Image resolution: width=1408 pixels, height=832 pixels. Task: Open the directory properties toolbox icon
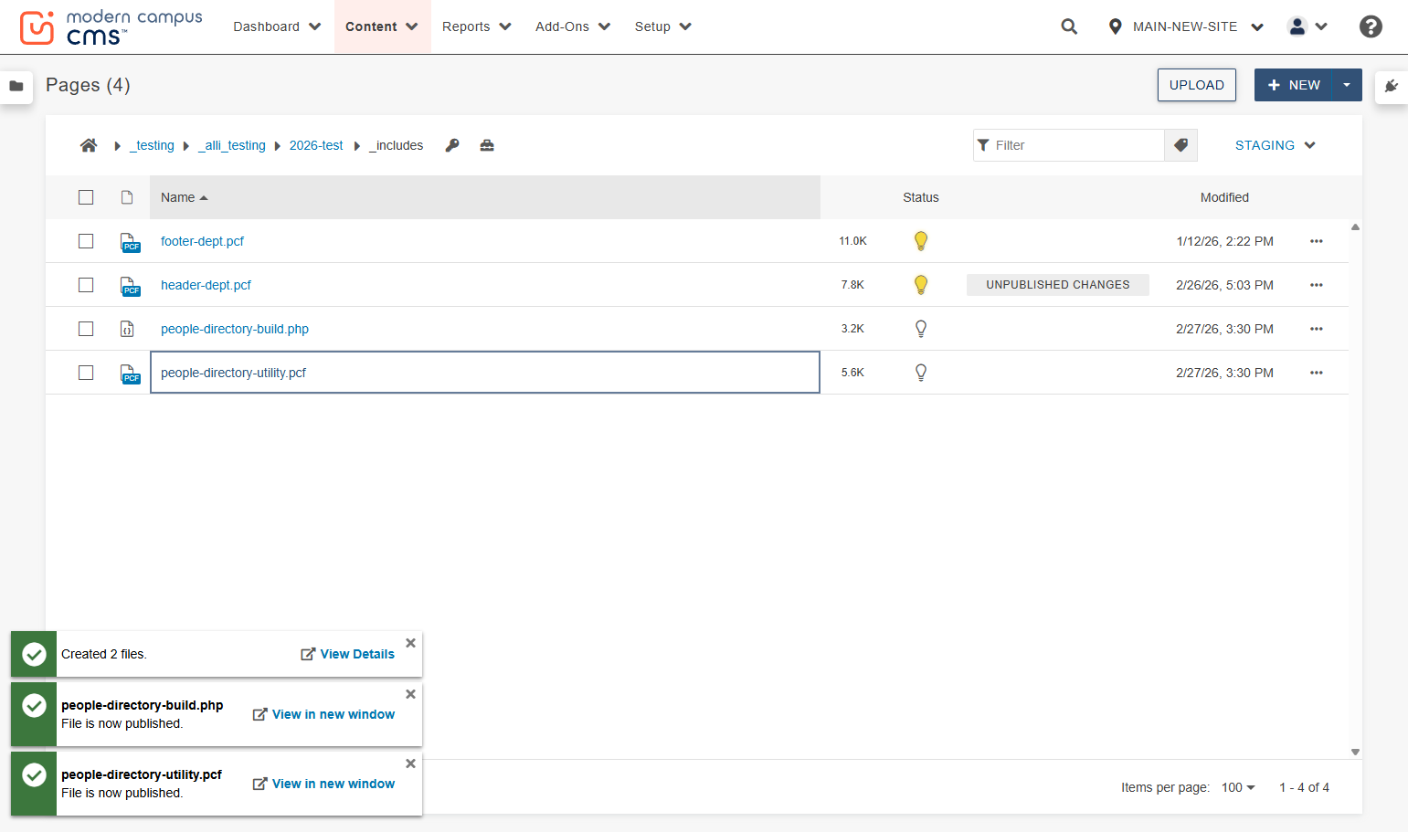coord(487,145)
